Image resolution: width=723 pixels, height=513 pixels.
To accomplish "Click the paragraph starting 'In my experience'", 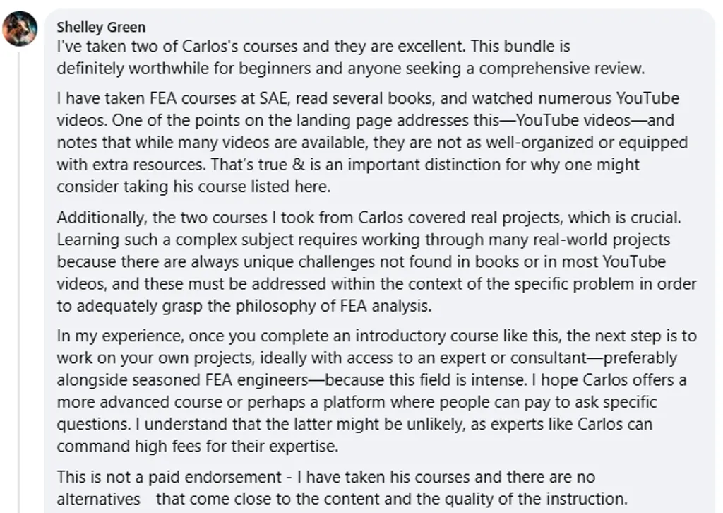I will pos(377,391).
